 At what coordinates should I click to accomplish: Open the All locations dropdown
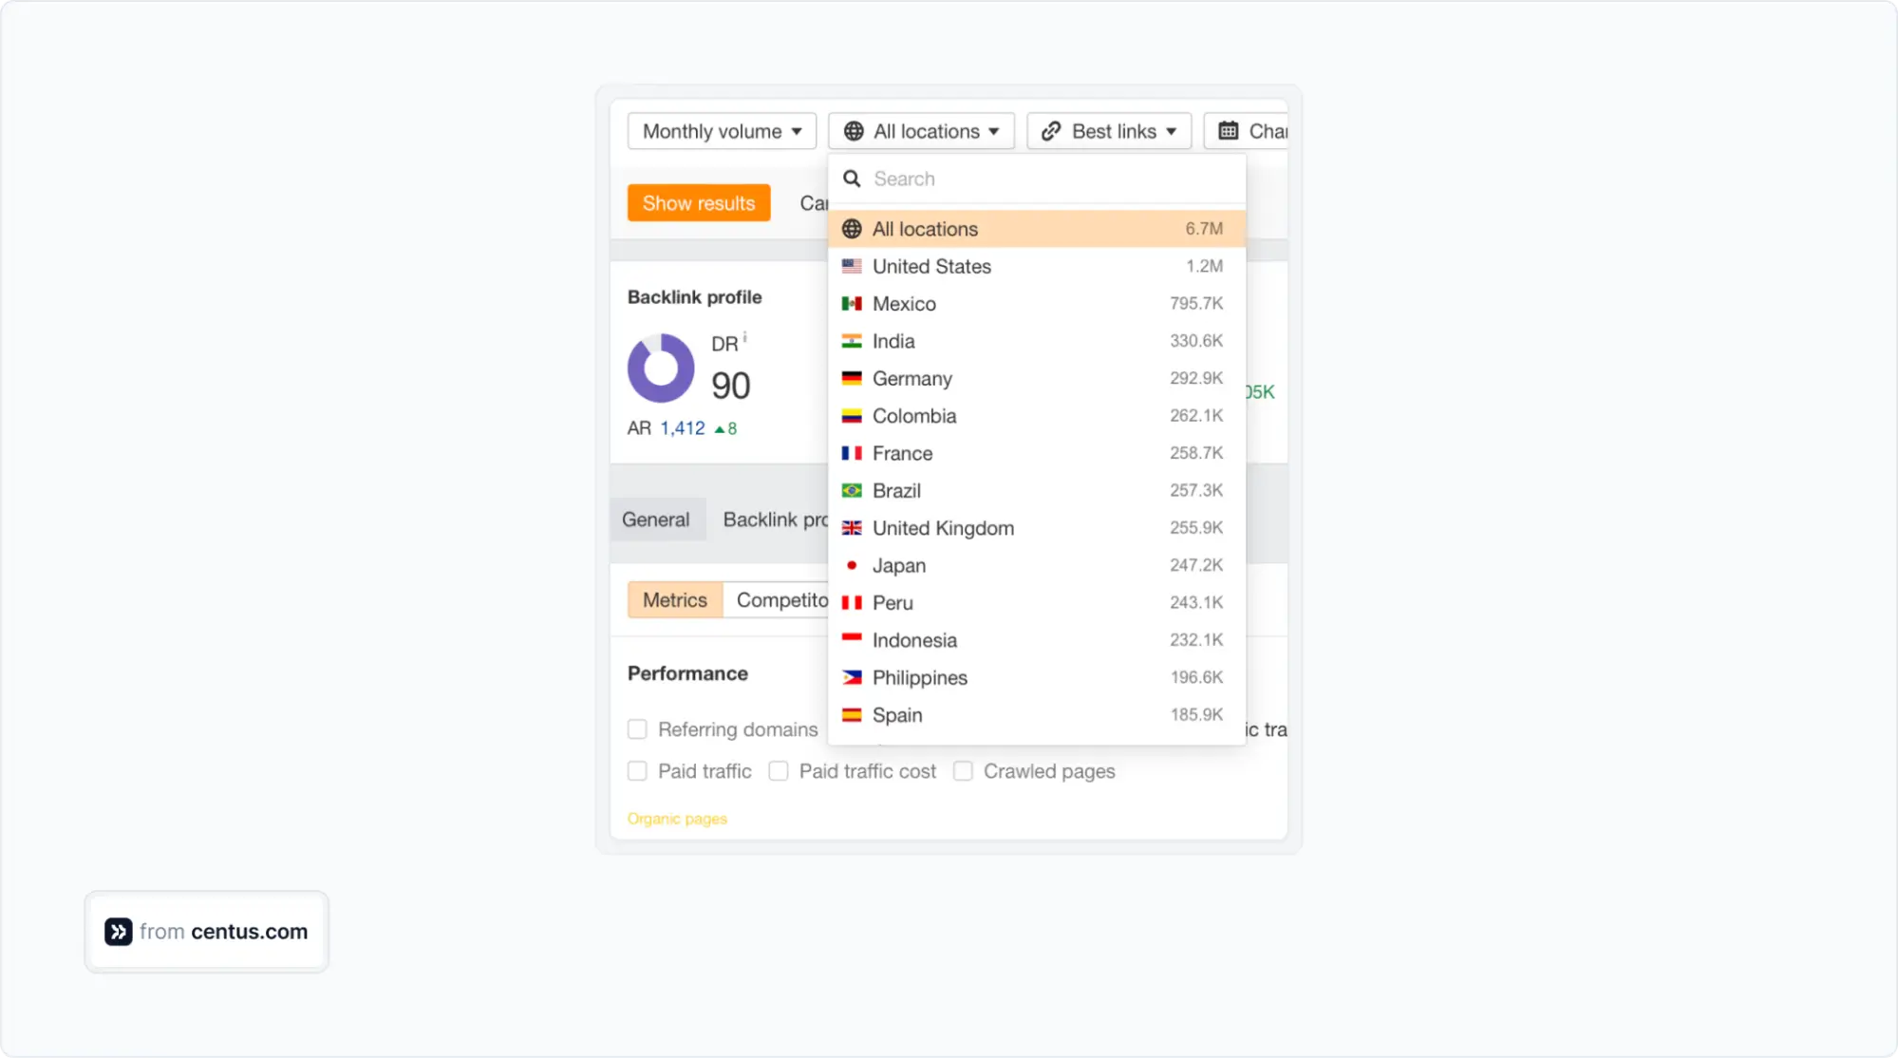[920, 131]
